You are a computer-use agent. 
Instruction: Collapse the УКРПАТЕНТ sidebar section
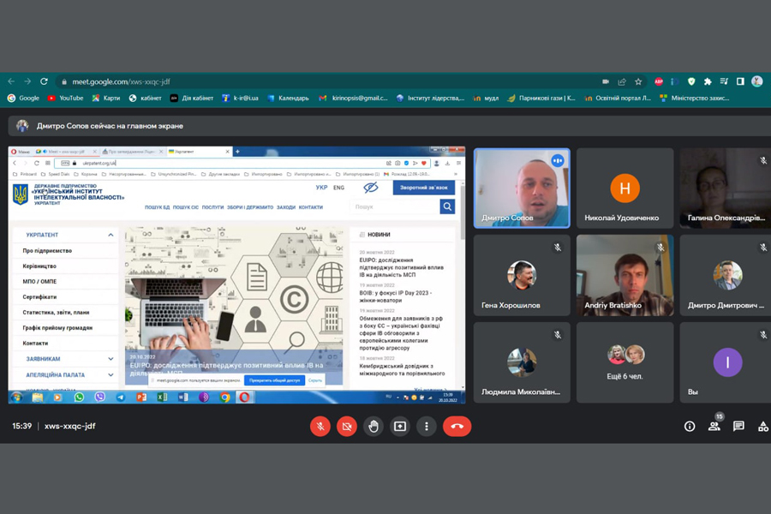pos(111,235)
